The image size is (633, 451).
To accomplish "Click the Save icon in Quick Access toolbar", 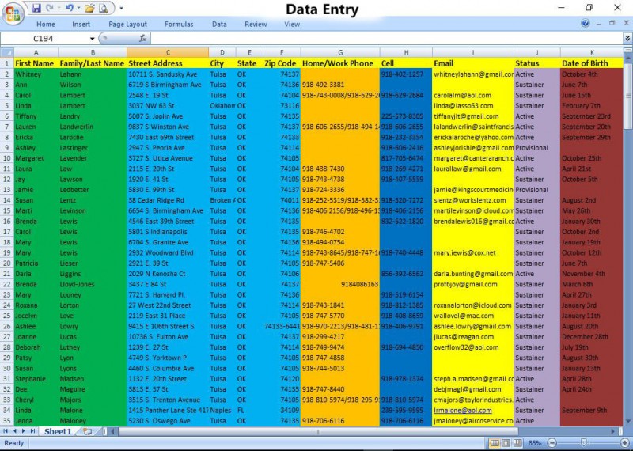I will 36,8.
